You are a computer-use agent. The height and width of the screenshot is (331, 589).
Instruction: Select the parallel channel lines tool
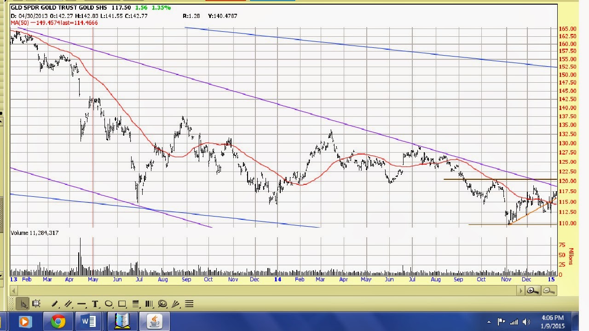pyautogui.click(x=68, y=304)
